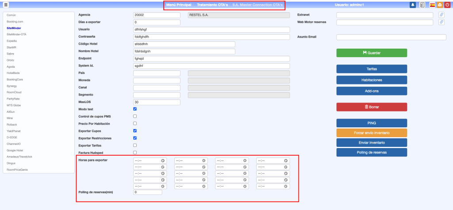Screen dimensions: 453x210
Task: Click the orange printer icon
Action: click(x=440, y=5)
